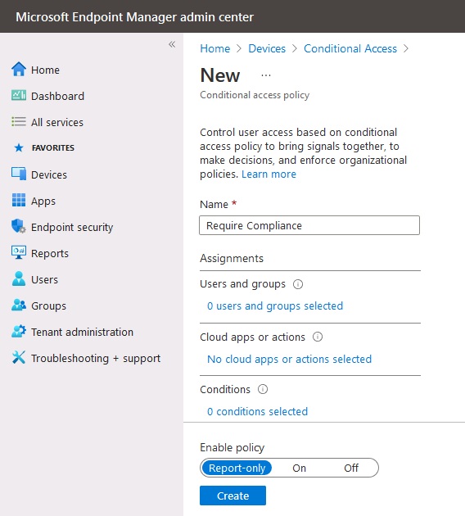Click the Apps grid icon
The width and height of the screenshot is (465, 516).
19,200
